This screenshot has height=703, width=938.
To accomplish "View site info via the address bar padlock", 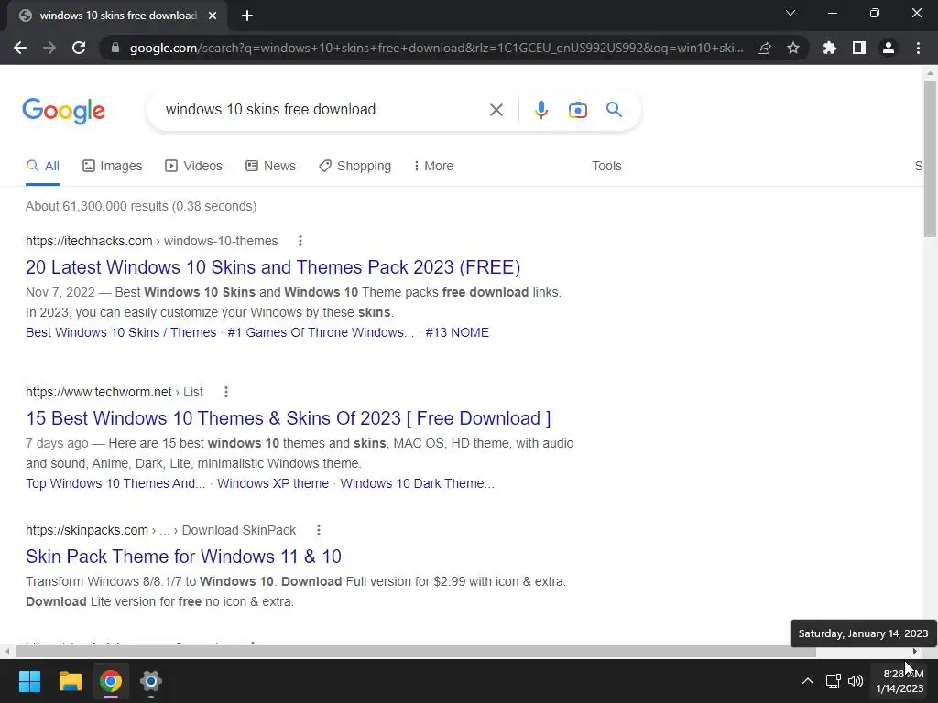I will point(115,48).
